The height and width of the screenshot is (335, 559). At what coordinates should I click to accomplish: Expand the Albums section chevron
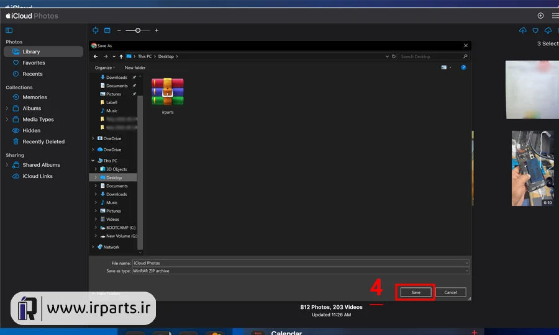pyautogui.click(x=7, y=108)
